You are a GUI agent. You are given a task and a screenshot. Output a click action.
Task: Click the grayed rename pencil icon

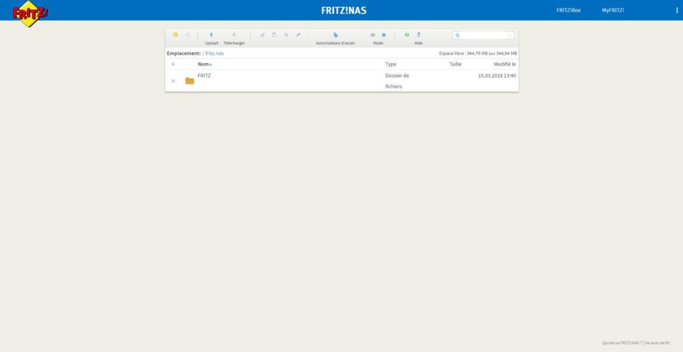(299, 35)
